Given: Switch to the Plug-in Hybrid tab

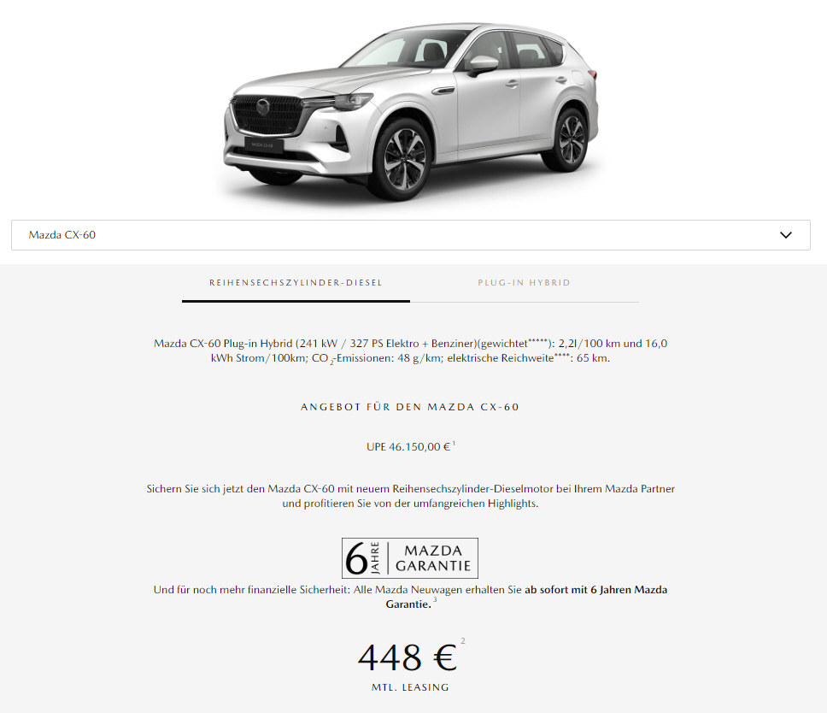Looking at the screenshot, I should click(525, 283).
